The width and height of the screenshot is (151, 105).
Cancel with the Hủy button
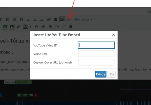tap(111, 74)
